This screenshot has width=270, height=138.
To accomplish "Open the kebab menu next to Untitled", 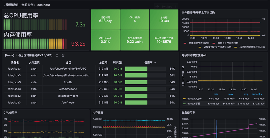I will (x=176, y=6).
